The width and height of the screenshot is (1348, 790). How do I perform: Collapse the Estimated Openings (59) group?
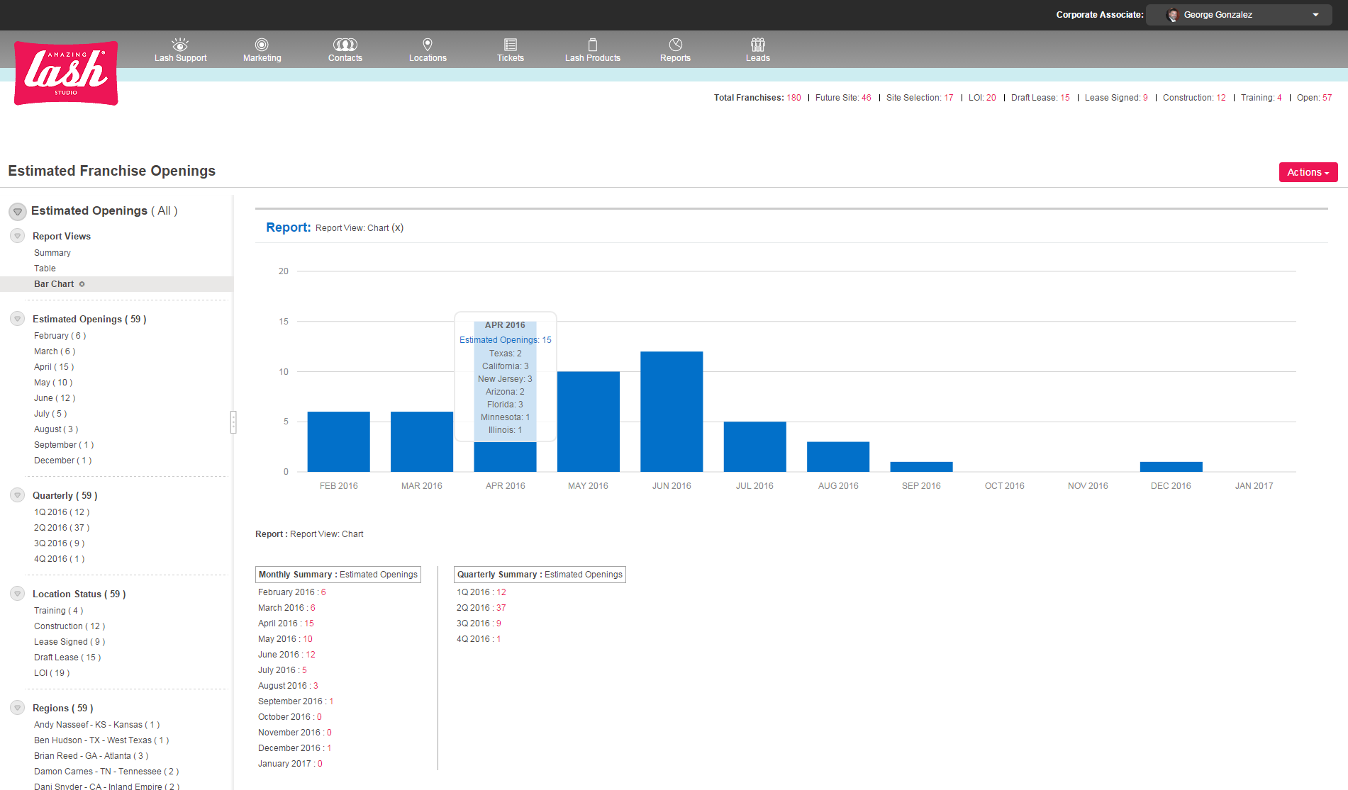point(18,319)
